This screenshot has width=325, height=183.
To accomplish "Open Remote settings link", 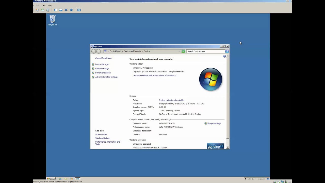I will tap(102, 69).
